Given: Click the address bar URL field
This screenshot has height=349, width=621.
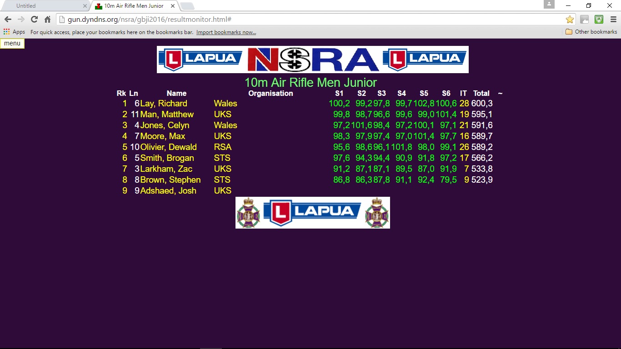Looking at the screenshot, I should point(309,20).
